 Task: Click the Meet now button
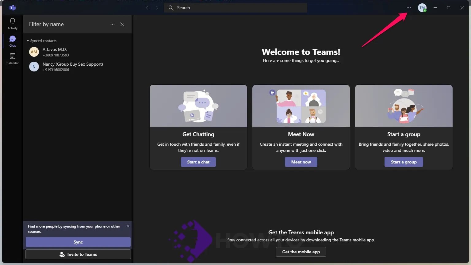[301, 162]
